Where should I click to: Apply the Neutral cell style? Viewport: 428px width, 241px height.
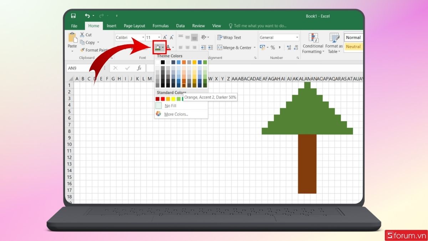[353, 46]
